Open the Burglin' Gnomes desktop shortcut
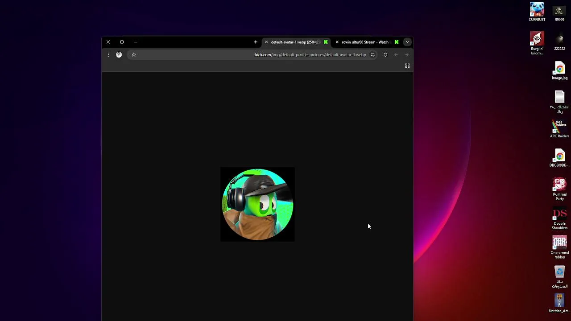The image size is (571, 321). (x=537, y=43)
